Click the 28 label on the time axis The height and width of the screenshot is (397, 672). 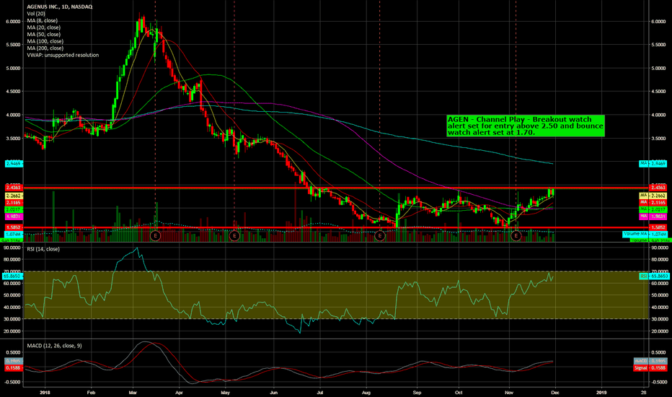[x=643, y=392]
